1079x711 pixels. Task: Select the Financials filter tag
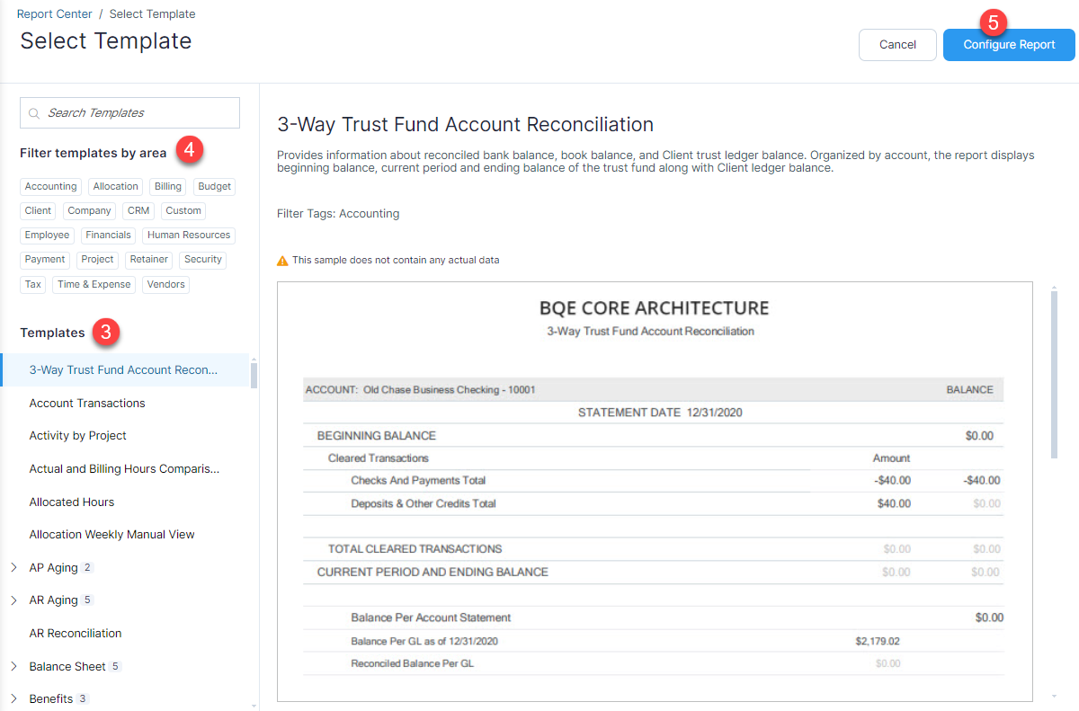coord(109,236)
